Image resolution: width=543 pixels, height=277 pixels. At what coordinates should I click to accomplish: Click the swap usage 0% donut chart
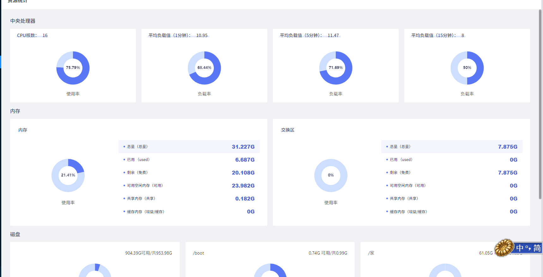[x=331, y=175]
